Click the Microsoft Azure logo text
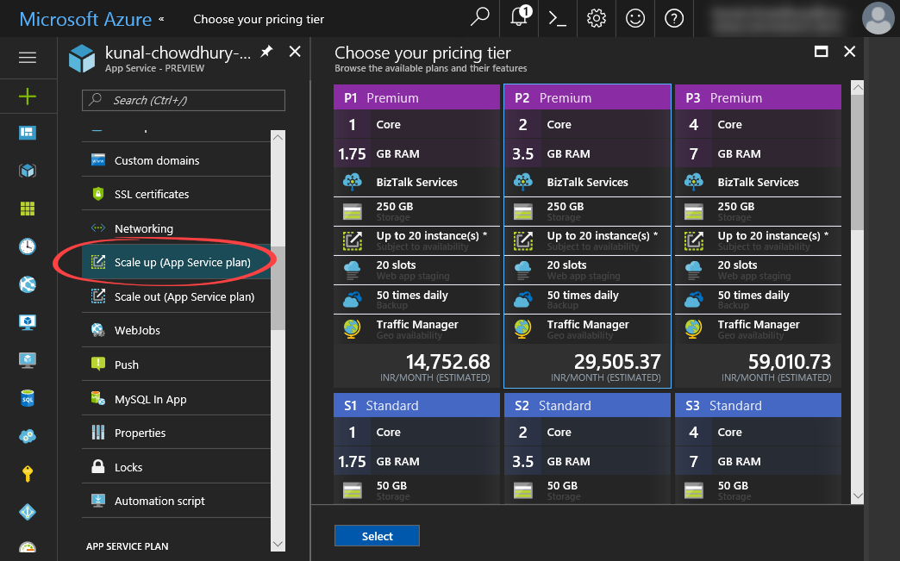900x561 pixels. coord(85,19)
